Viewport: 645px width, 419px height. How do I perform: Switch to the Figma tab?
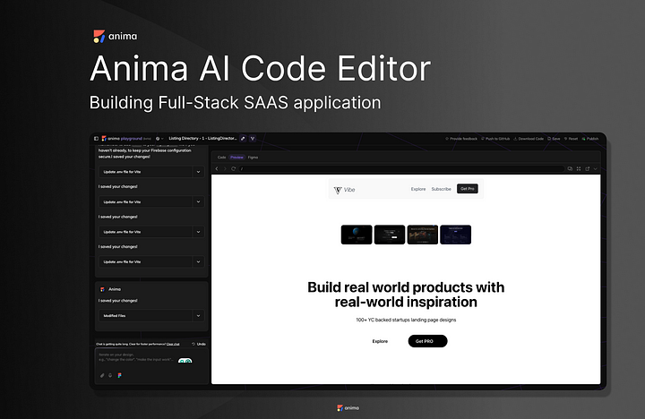tap(253, 157)
